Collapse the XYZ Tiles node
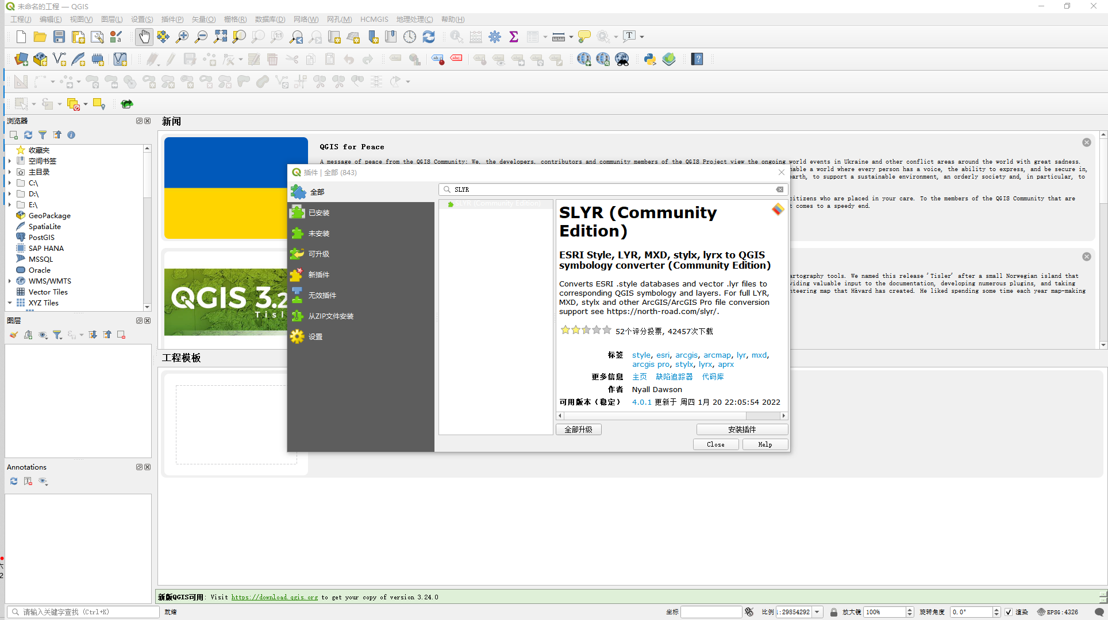 (x=10, y=303)
